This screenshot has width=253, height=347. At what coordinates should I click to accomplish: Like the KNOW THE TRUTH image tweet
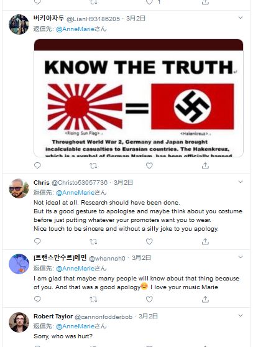149,165
